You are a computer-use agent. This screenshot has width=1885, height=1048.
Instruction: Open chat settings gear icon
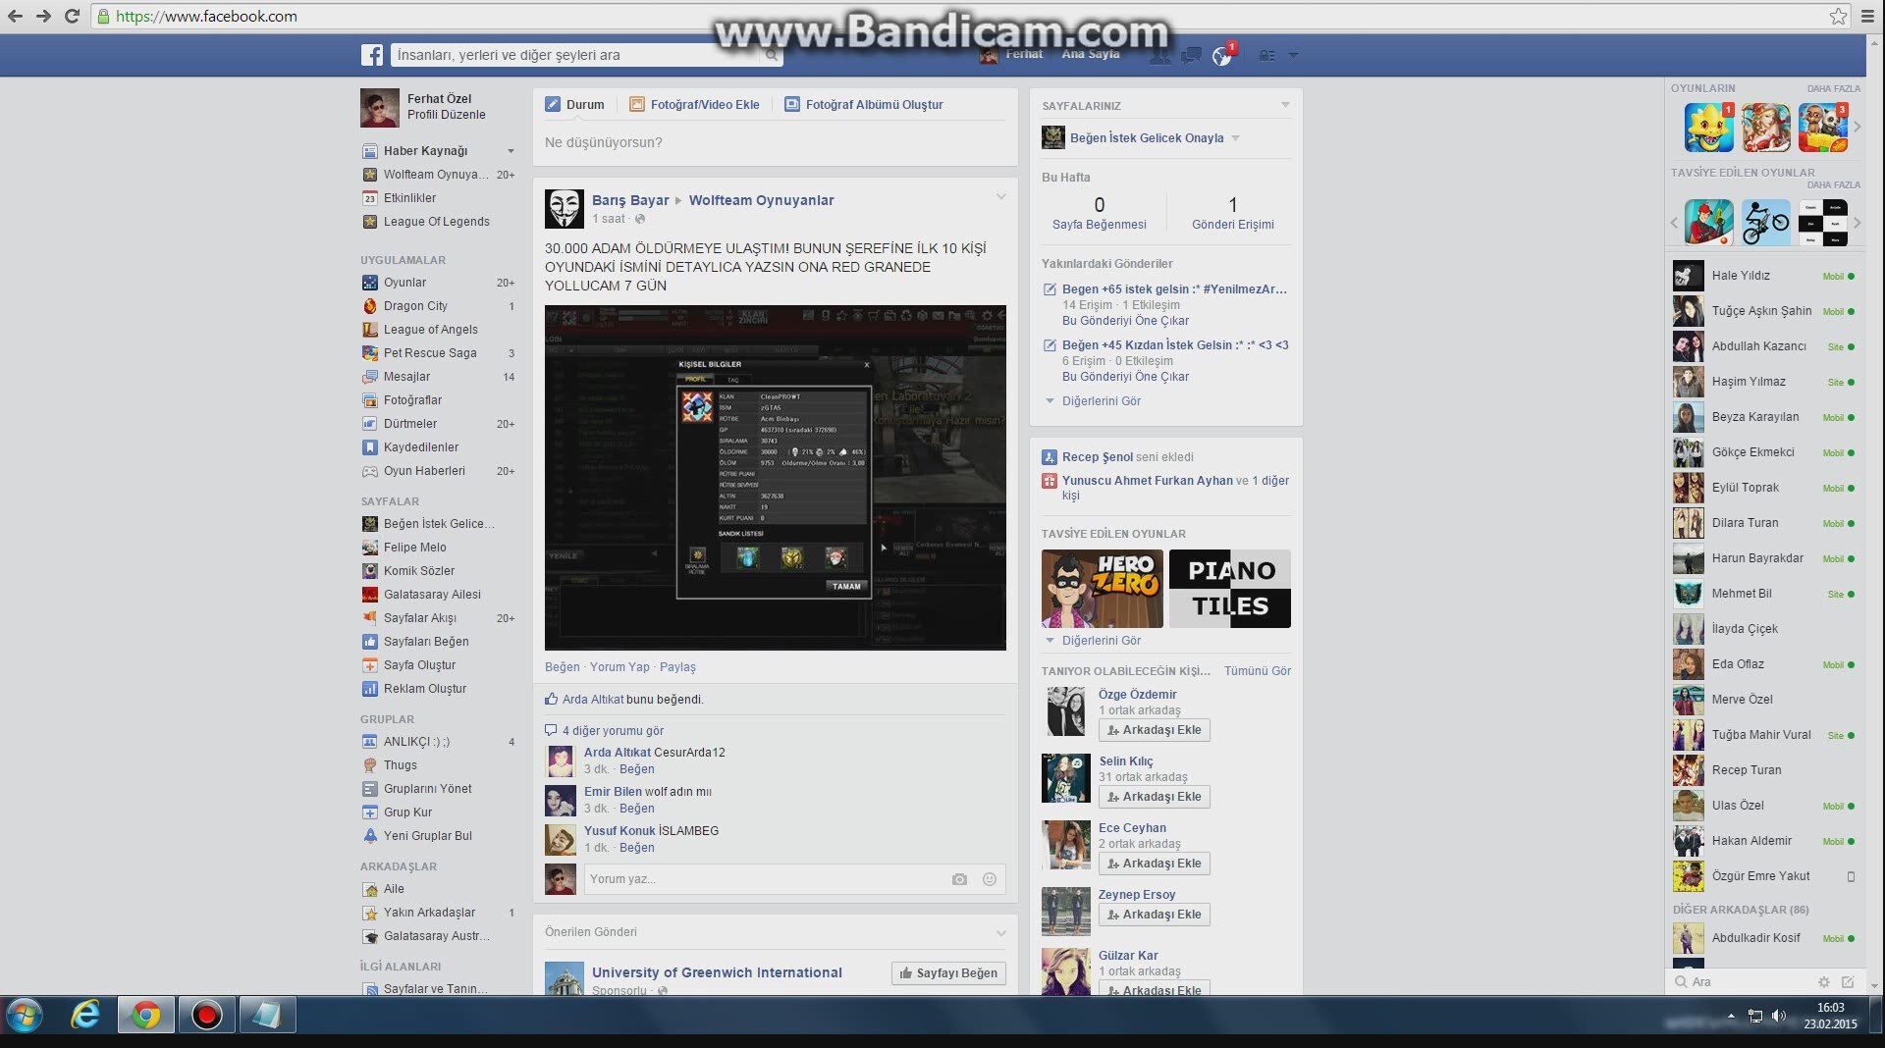tap(1824, 982)
